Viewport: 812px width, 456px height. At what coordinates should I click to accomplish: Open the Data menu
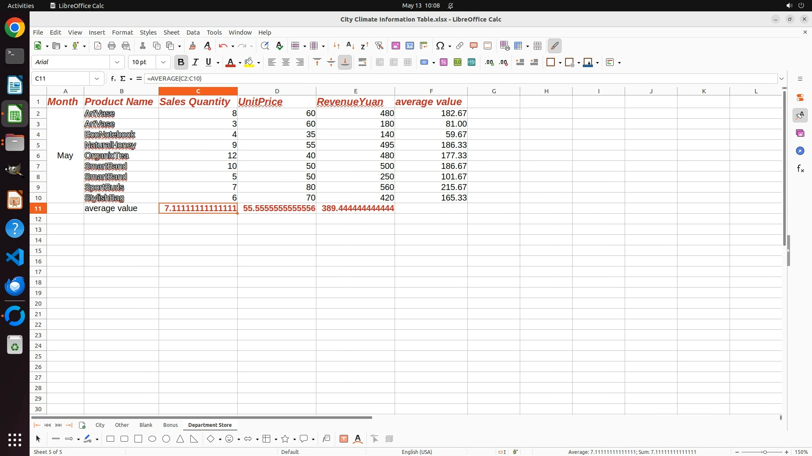click(193, 33)
